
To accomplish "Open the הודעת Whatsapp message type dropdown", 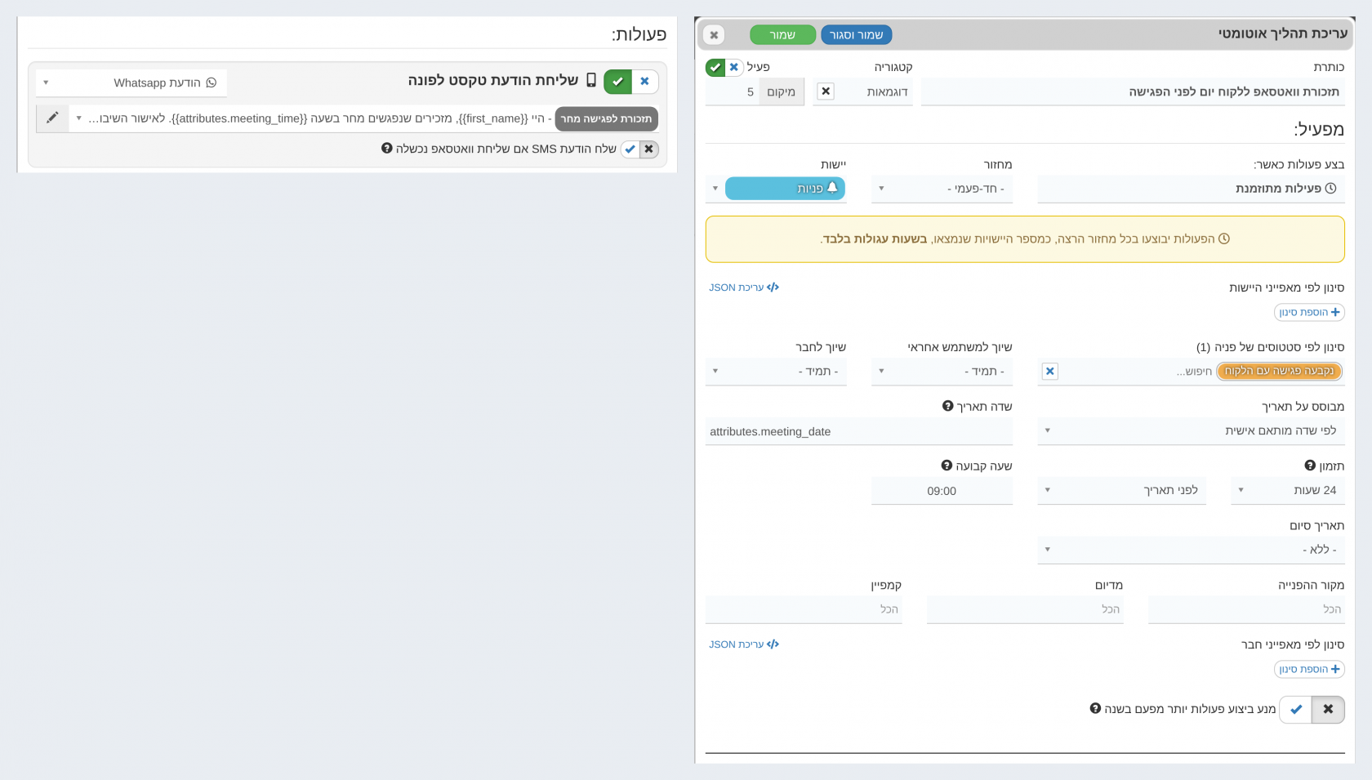I will pyautogui.click(x=131, y=82).
